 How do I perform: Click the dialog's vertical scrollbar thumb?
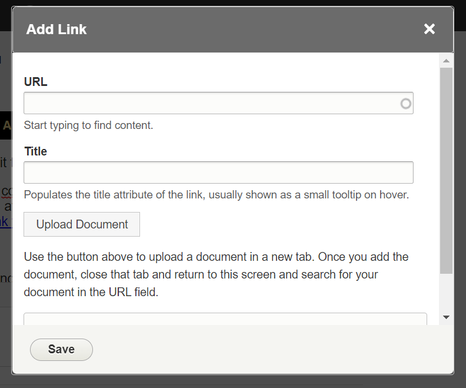446,170
